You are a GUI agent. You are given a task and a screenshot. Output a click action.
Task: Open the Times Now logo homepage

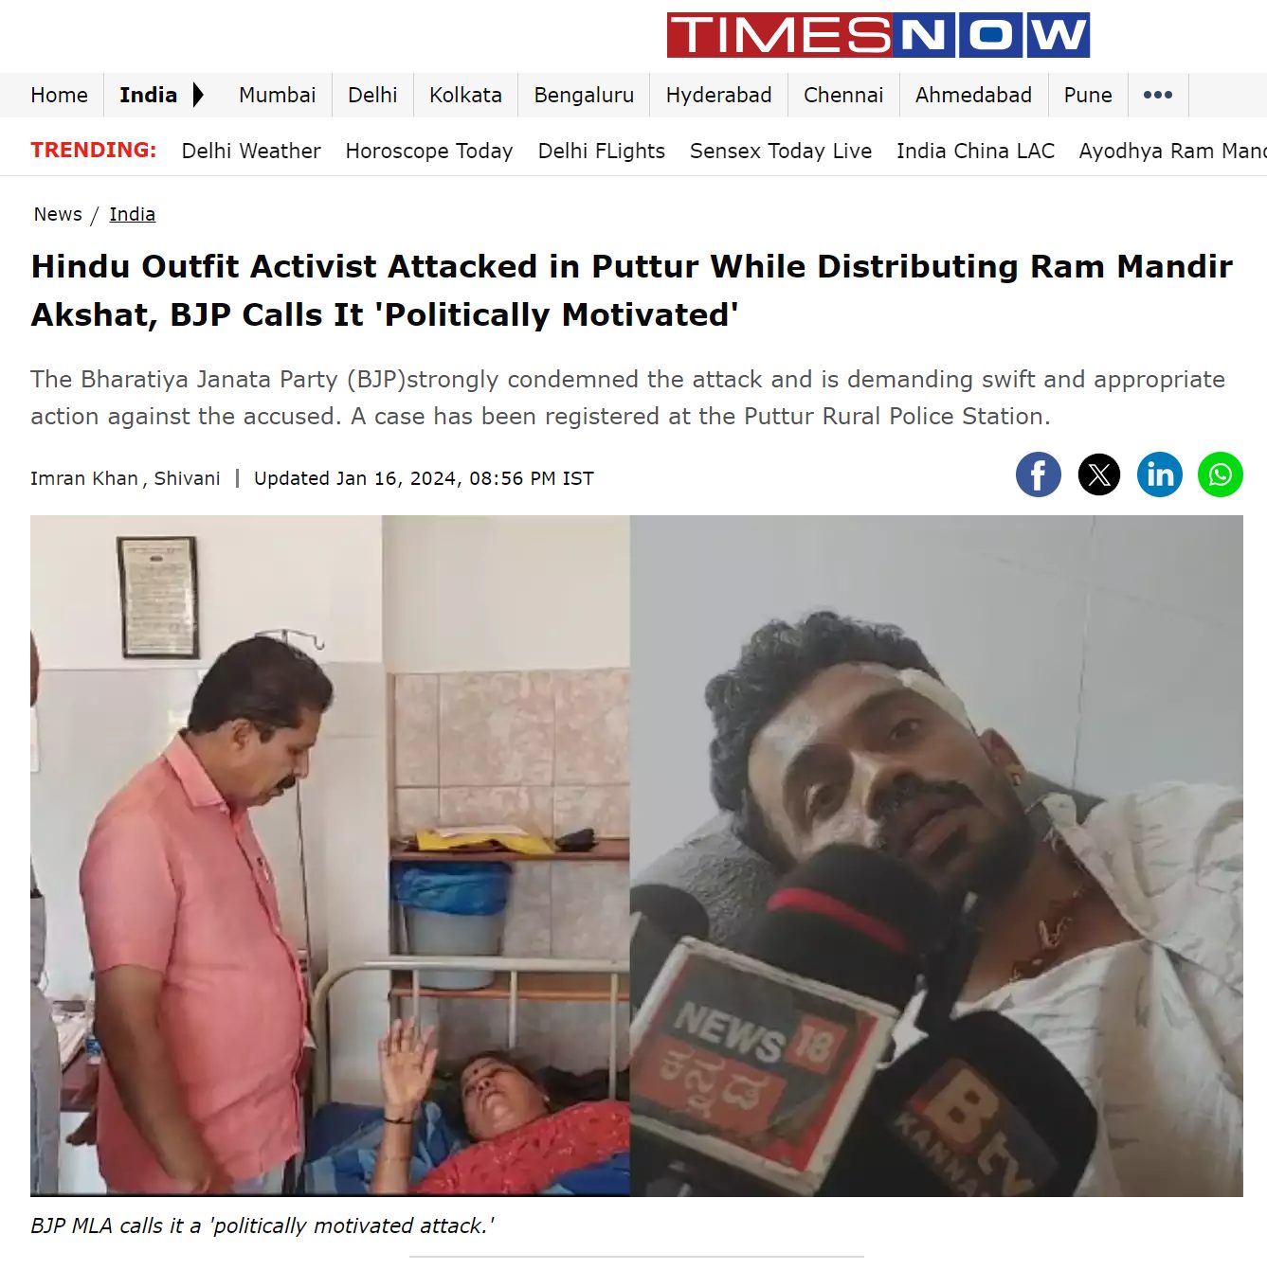(878, 35)
